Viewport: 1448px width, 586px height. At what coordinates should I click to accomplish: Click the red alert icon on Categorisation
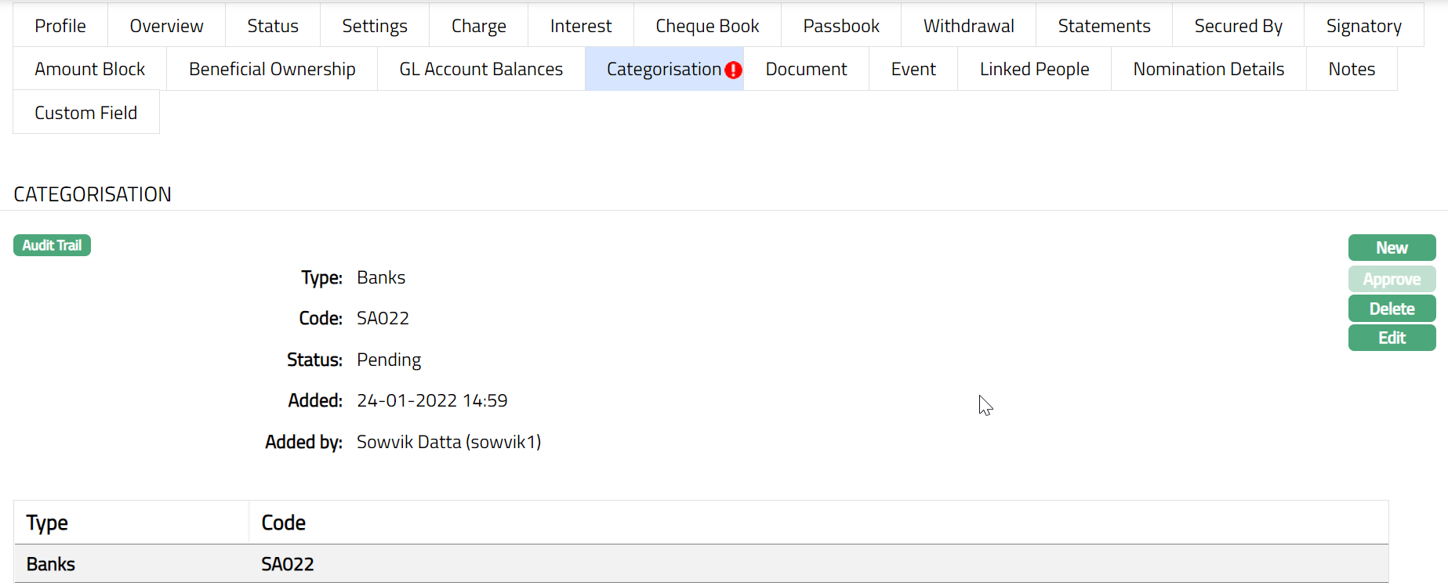[733, 70]
